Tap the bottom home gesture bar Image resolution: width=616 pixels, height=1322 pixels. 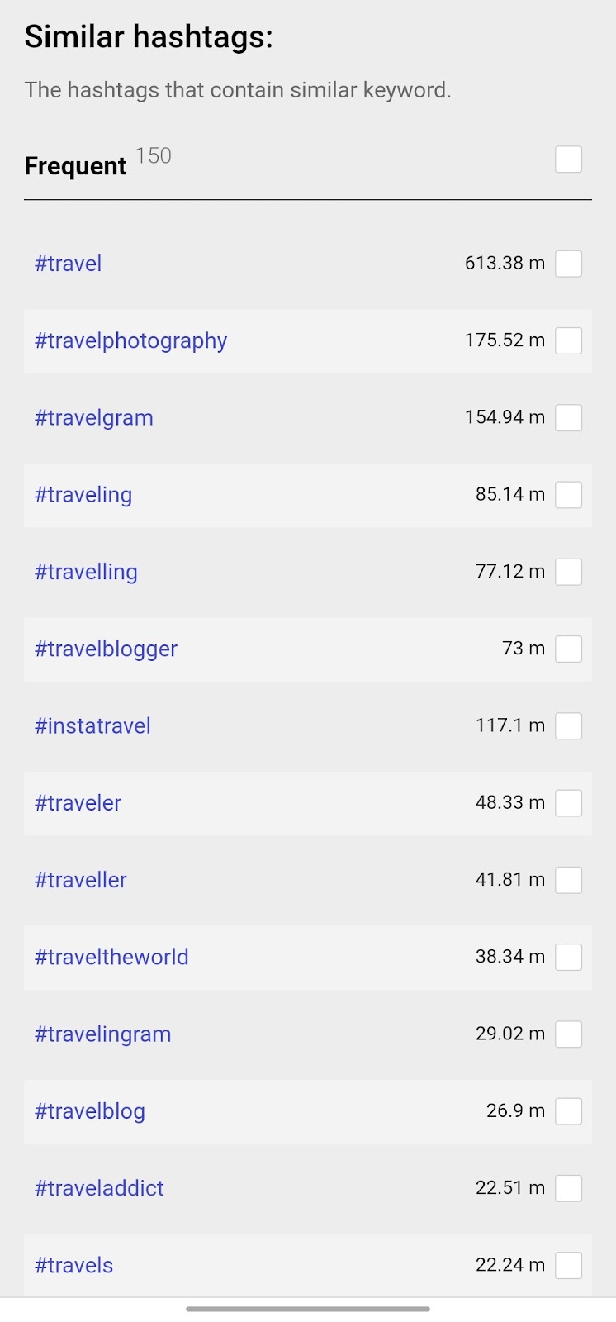click(308, 1309)
